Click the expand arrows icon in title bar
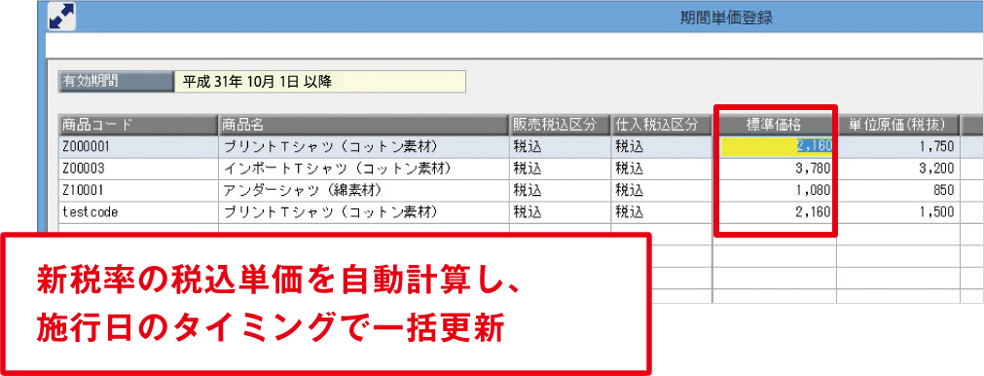 pos(61,17)
